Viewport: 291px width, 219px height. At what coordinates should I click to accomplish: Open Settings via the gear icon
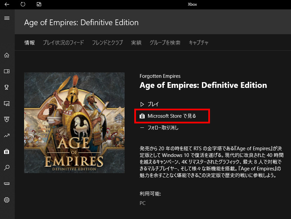7,200
